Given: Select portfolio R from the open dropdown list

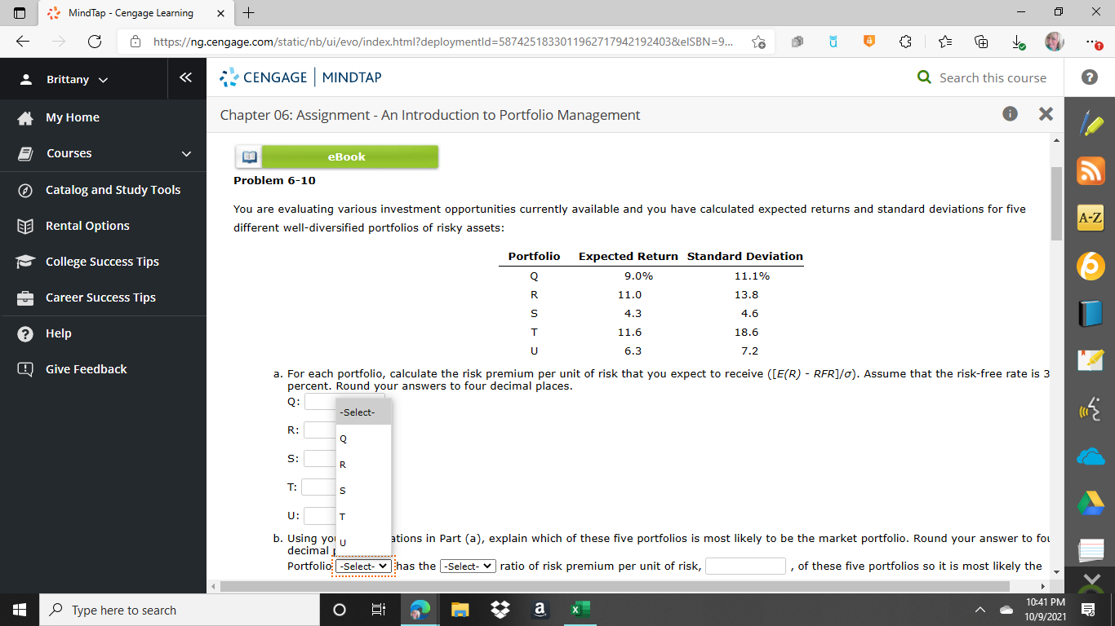Looking at the screenshot, I should click(342, 464).
